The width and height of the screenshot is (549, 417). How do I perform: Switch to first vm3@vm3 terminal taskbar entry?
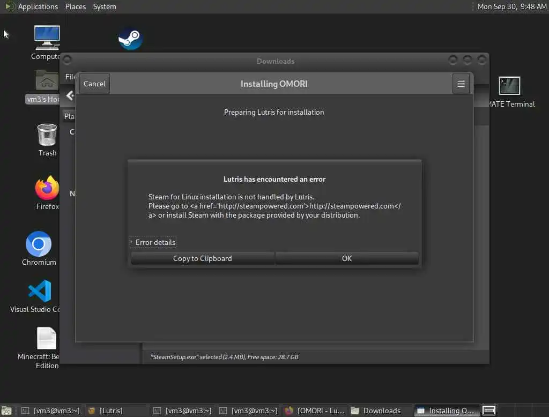coord(51,411)
